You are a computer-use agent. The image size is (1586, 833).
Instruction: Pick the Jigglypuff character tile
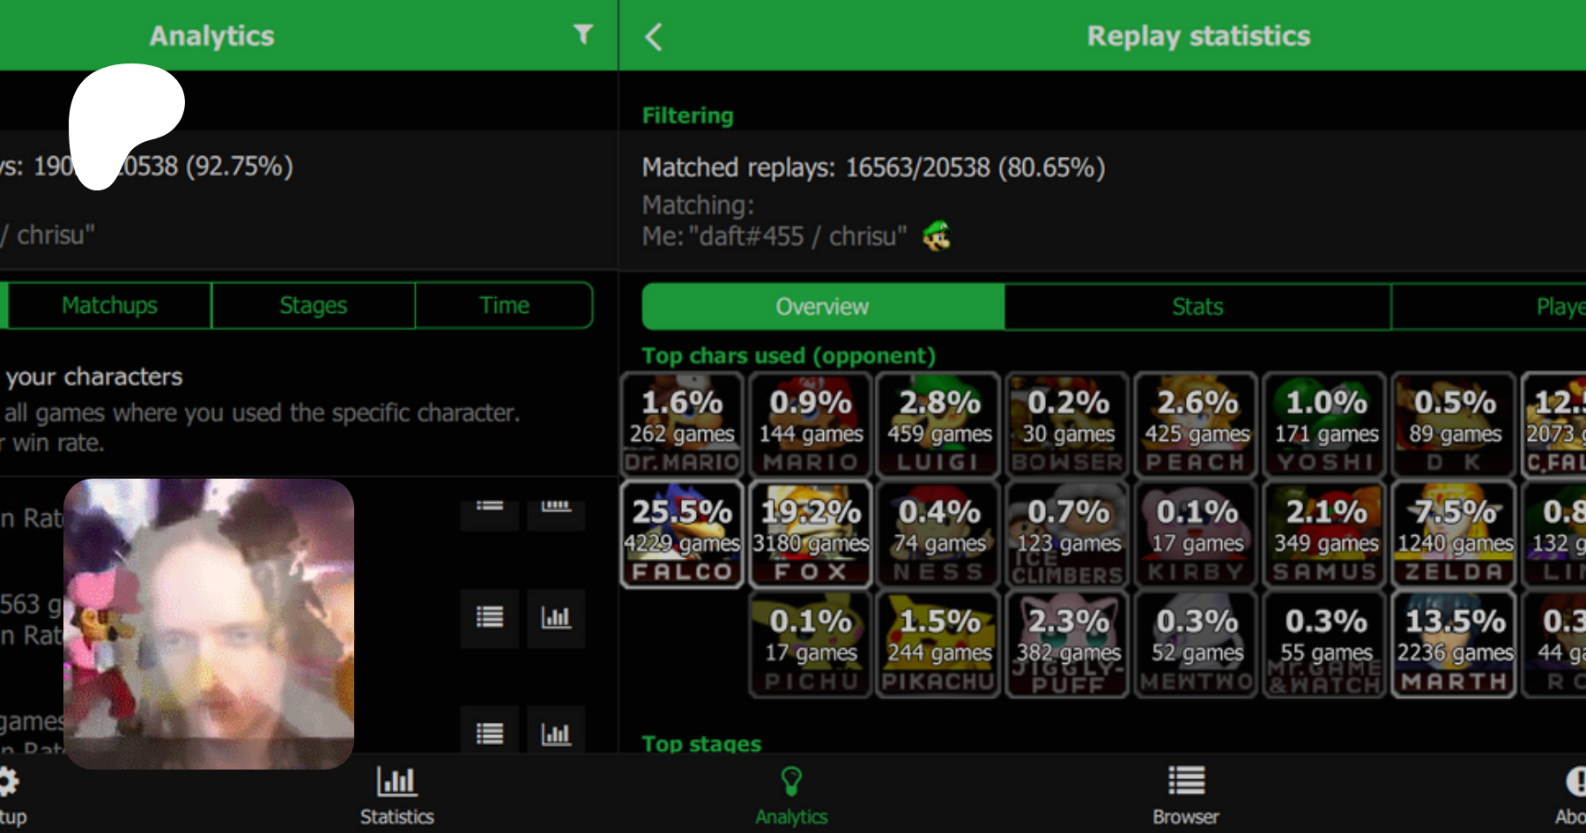click(x=1068, y=644)
